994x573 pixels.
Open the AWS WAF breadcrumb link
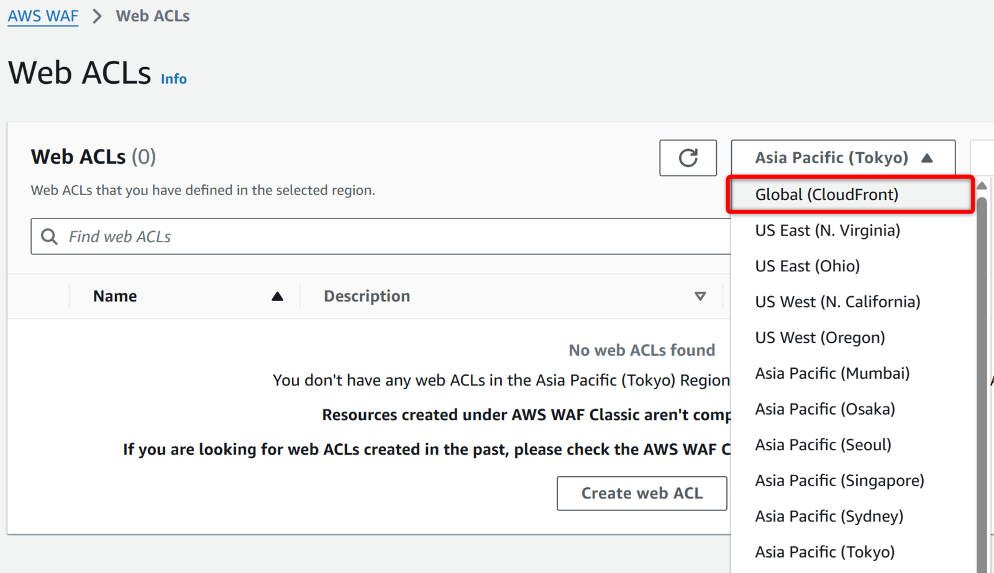coord(43,16)
